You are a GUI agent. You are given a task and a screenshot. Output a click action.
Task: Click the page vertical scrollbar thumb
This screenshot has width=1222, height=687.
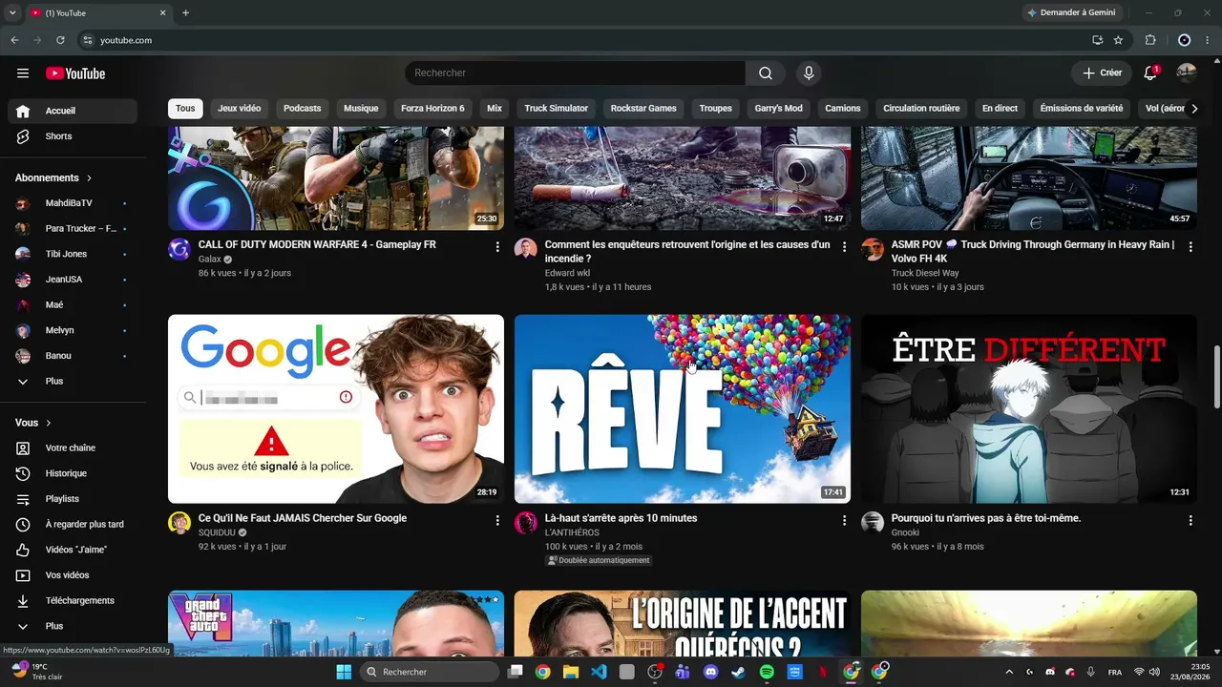pos(1216,377)
